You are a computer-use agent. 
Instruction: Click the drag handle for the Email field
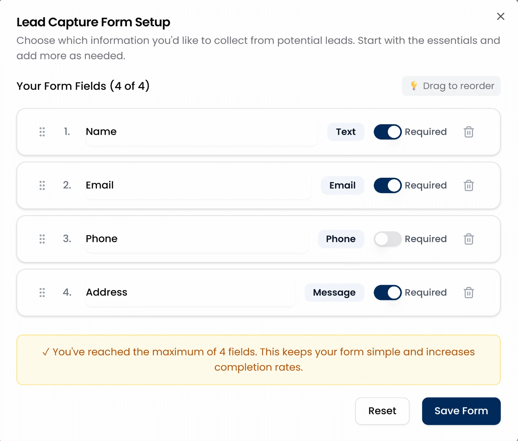(x=42, y=185)
